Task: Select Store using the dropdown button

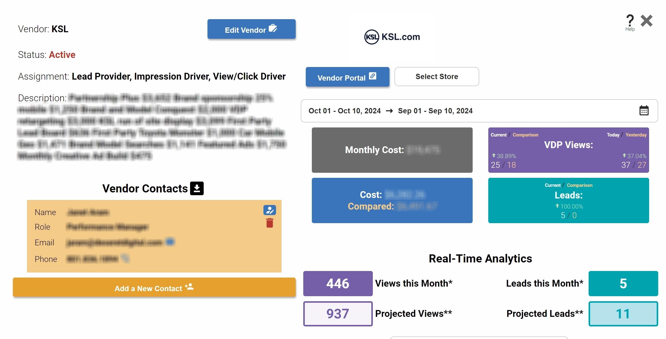Action: point(437,77)
